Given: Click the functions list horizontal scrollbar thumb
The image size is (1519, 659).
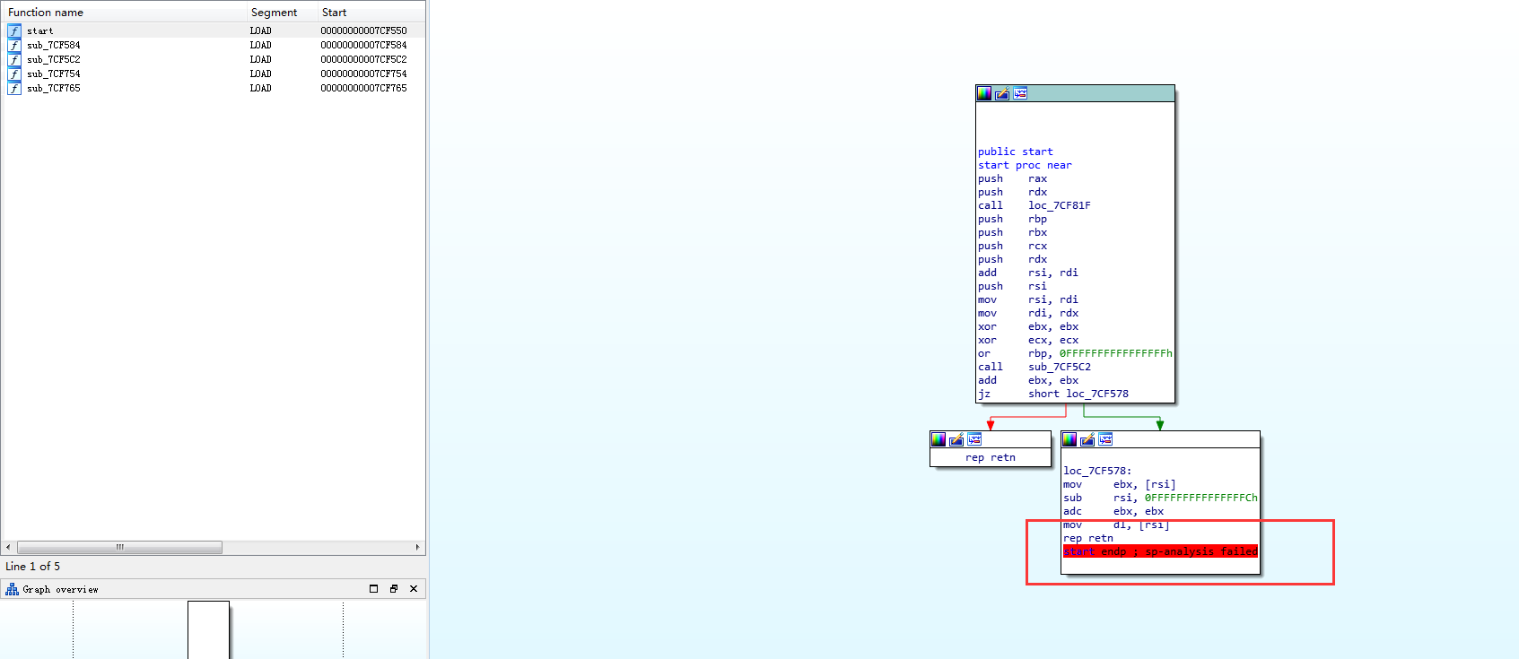Looking at the screenshot, I should click(x=119, y=547).
